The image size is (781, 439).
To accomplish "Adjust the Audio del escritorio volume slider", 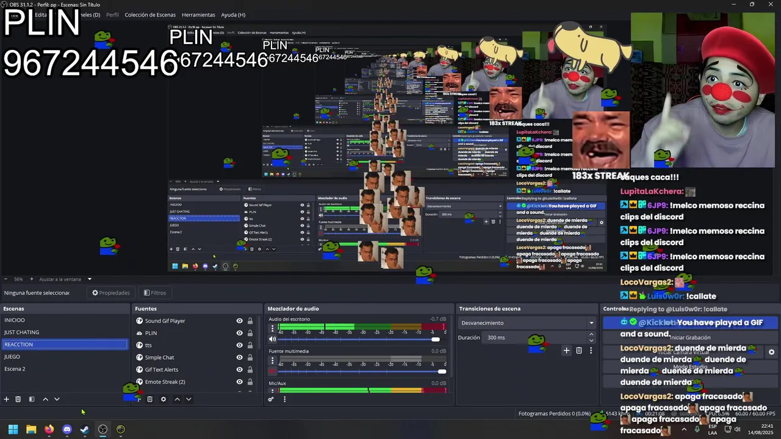I will tap(362, 339).
